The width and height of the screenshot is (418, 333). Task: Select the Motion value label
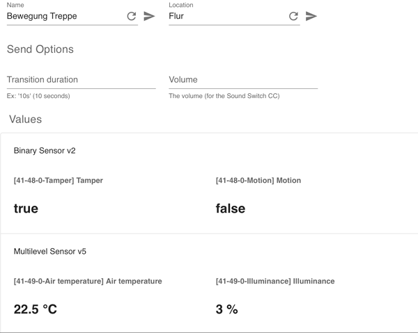(x=258, y=181)
